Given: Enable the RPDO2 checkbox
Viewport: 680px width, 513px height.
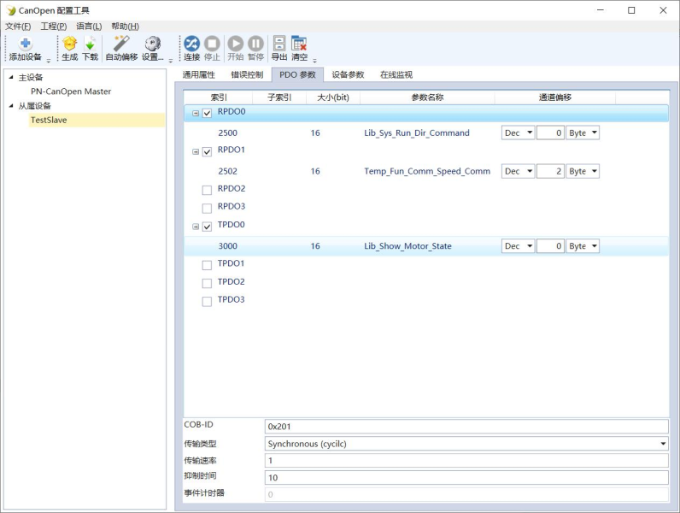Looking at the screenshot, I should (207, 190).
